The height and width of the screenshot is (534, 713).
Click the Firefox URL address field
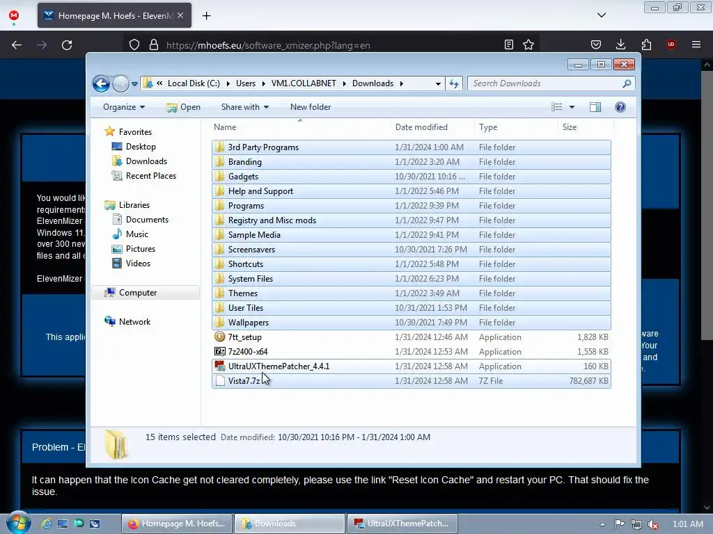332,45
